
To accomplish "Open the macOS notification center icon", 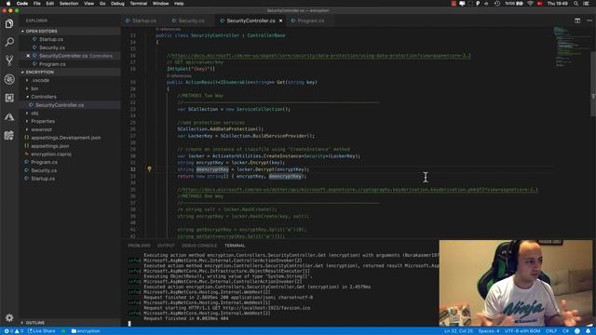I will [x=587, y=4].
